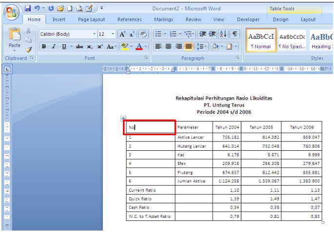This screenshot has height=232, width=334.
Task: Click the Current Ratio table cell
Action: (x=151, y=190)
